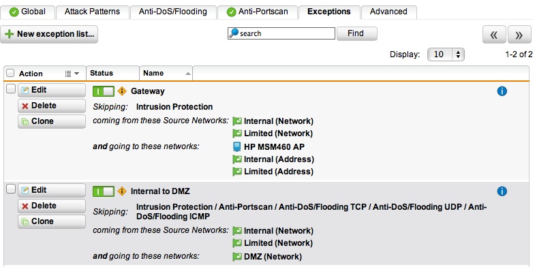This screenshot has height=267, width=535.
Task: Switch to the Anti-DoS/Flooding tab
Action: point(172,12)
